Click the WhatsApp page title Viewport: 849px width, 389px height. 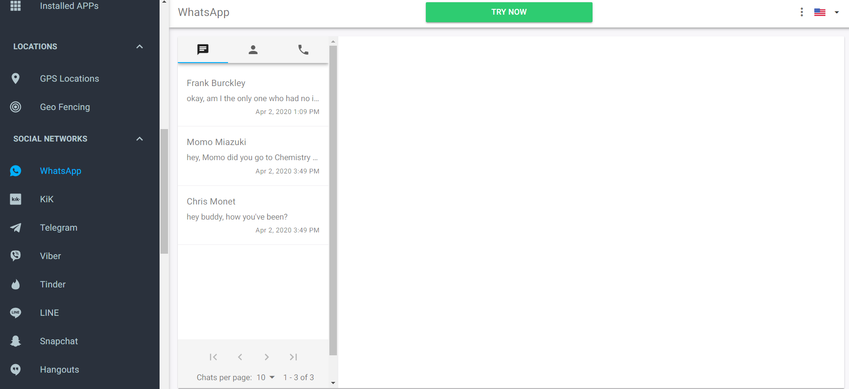click(204, 12)
